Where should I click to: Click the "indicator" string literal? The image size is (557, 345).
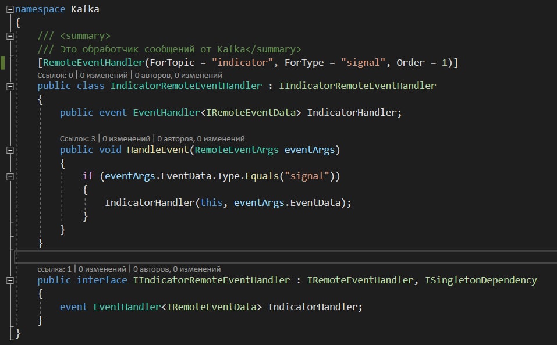(242, 62)
